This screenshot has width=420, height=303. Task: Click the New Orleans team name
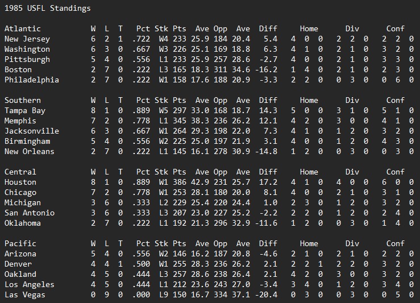coord(29,151)
